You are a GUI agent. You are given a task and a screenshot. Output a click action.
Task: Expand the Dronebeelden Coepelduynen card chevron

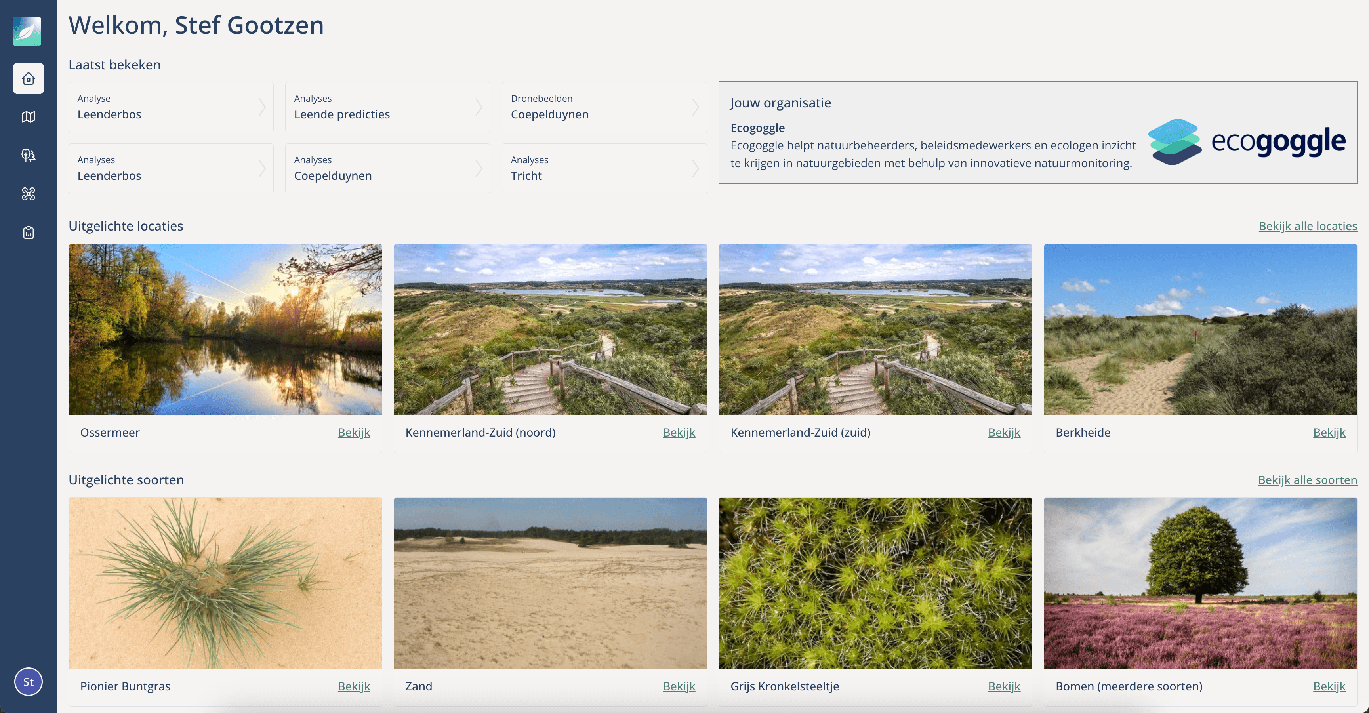(696, 107)
